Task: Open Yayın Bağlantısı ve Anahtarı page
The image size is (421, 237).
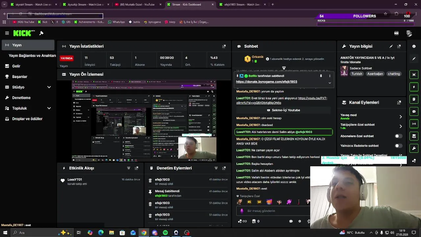Action: pyautogui.click(x=32, y=56)
